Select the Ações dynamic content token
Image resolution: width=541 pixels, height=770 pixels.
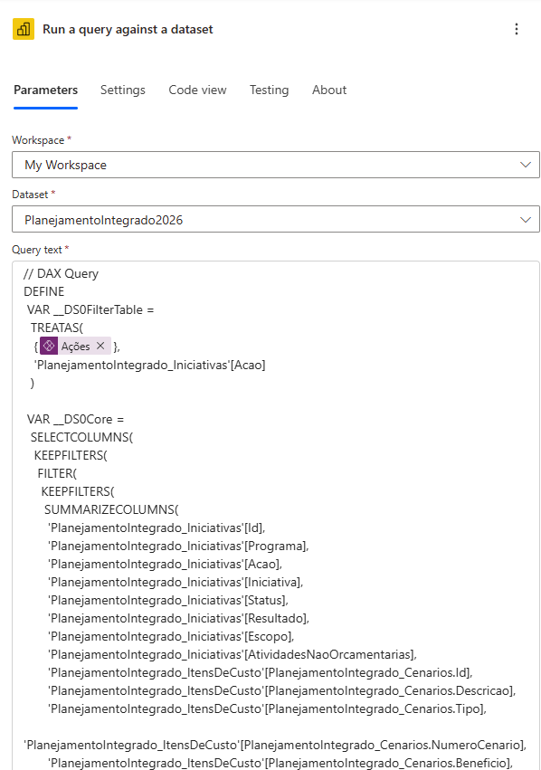74,346
